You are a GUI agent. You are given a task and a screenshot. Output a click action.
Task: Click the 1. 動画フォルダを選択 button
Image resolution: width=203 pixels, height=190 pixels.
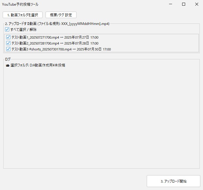23,15
